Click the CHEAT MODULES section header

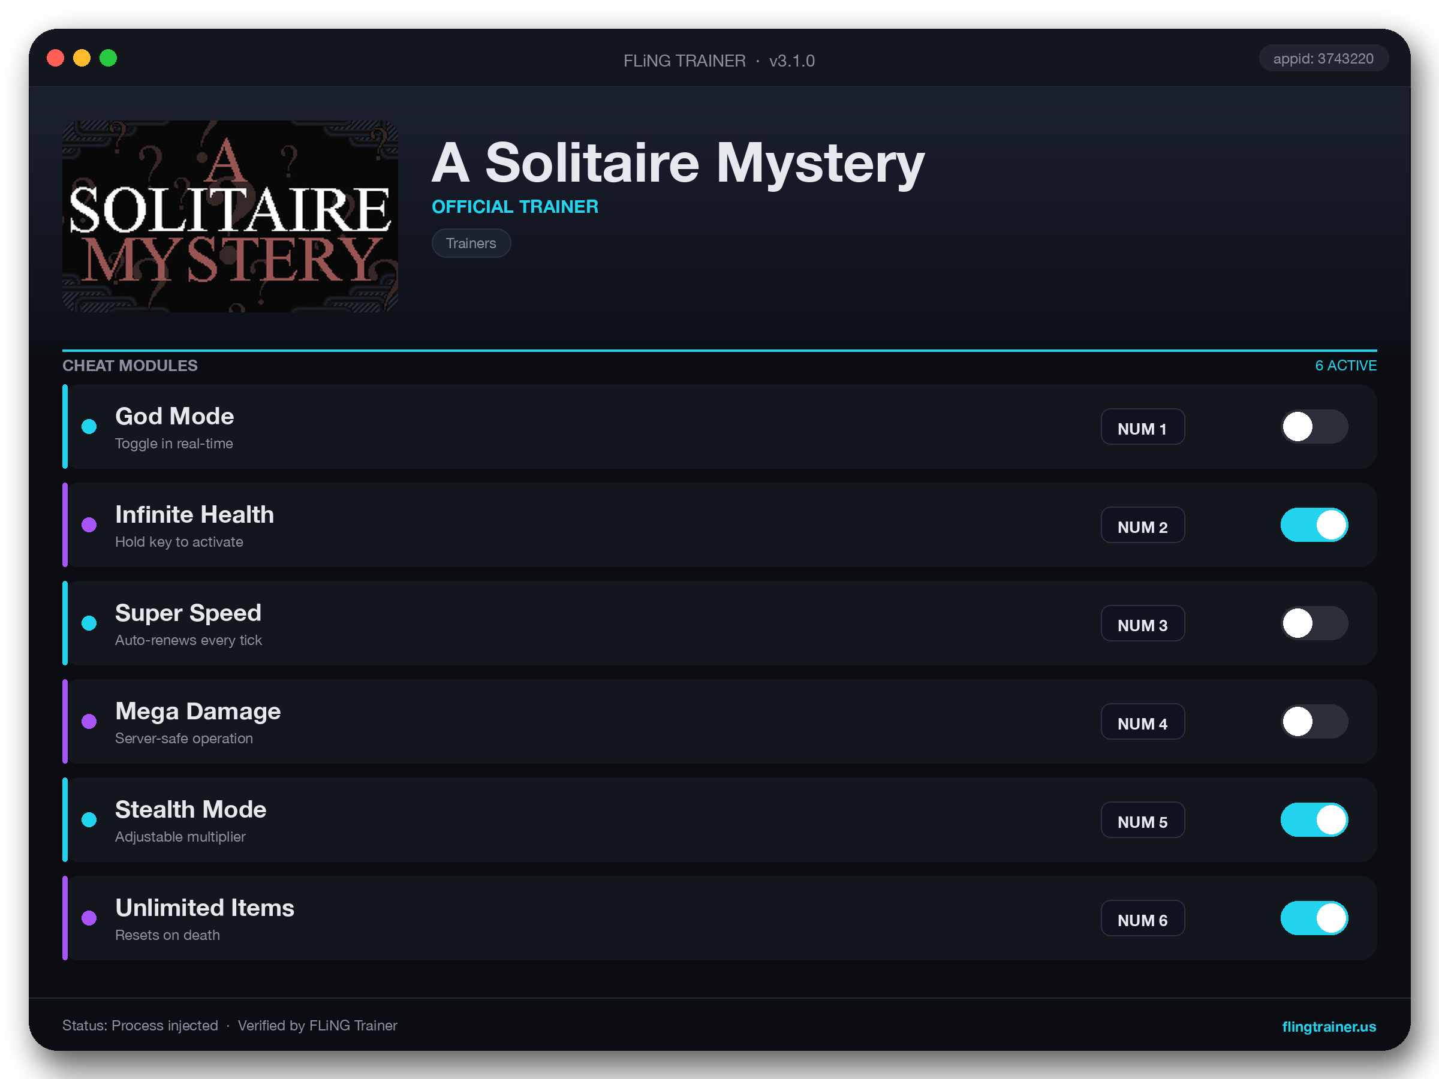130,366
